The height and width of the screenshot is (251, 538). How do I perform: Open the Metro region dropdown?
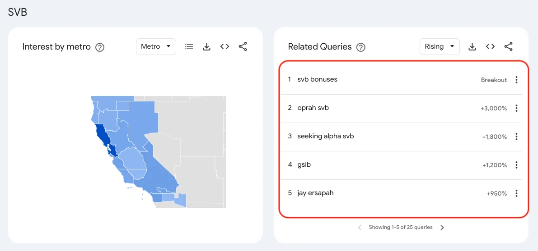pyautogui.click(x=156, y=46)
